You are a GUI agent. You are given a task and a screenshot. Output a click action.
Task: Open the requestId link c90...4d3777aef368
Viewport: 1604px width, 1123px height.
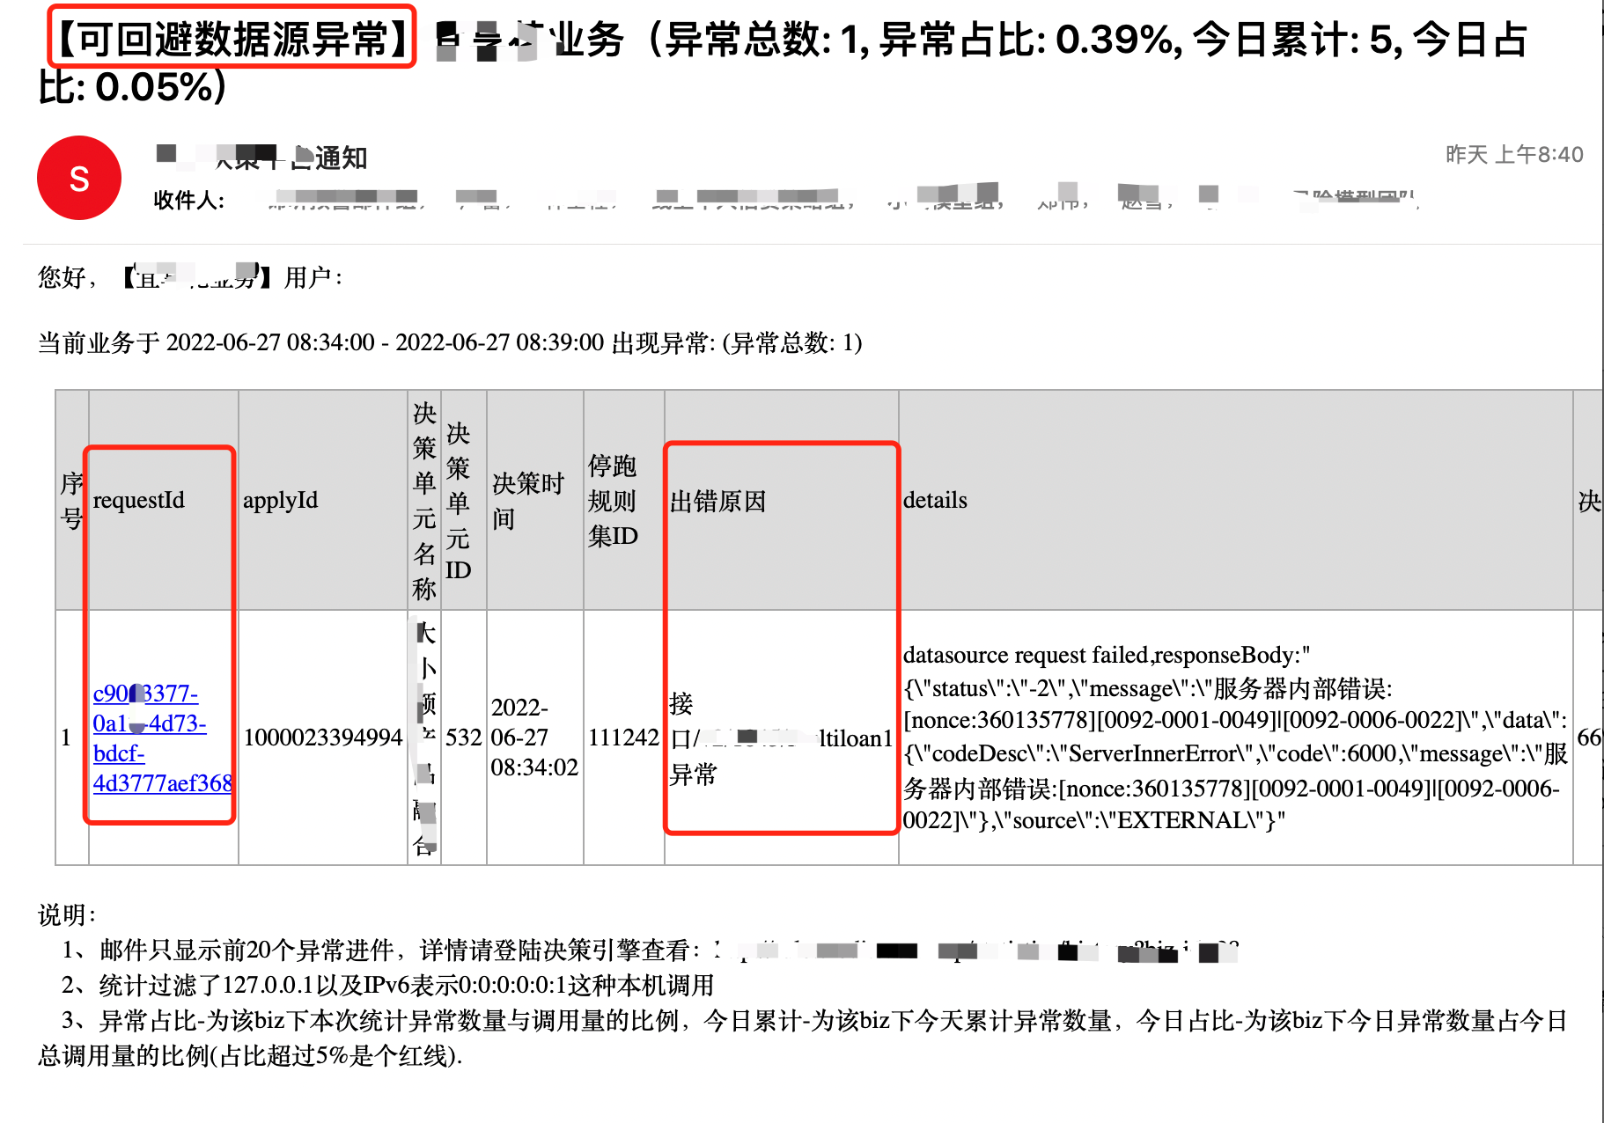162,738
